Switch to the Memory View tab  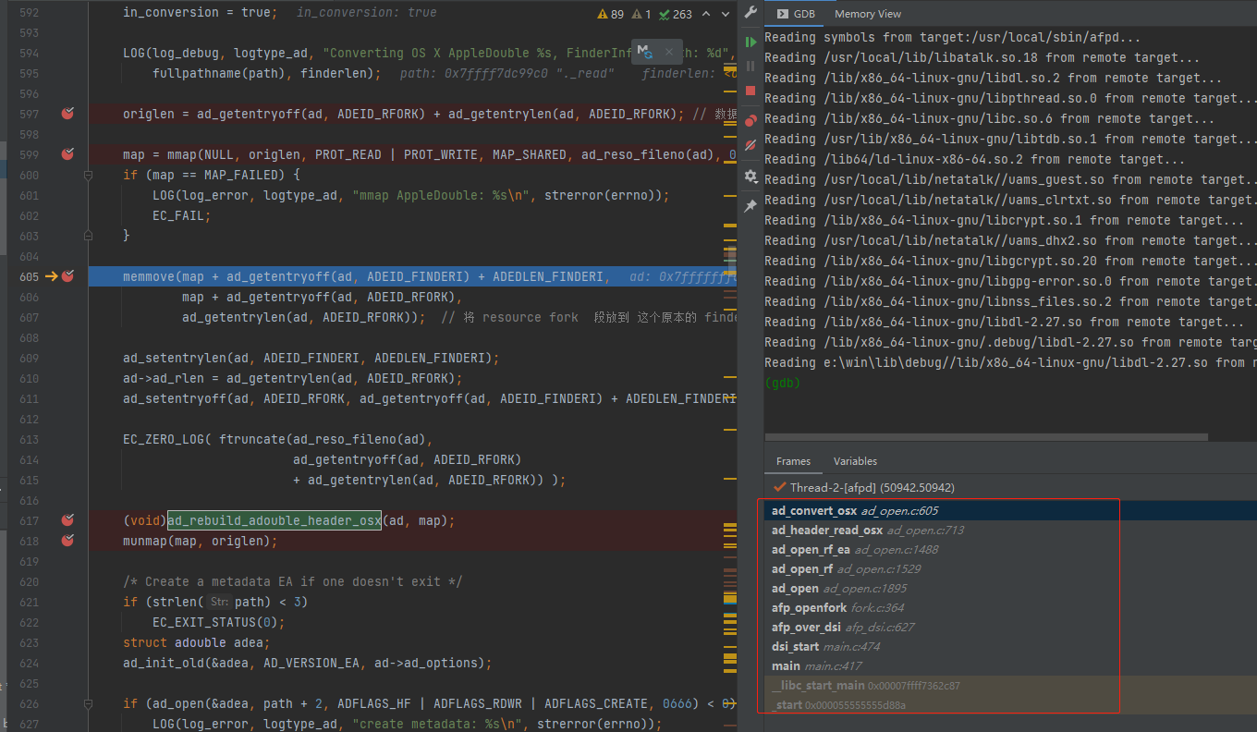[867, 14]
